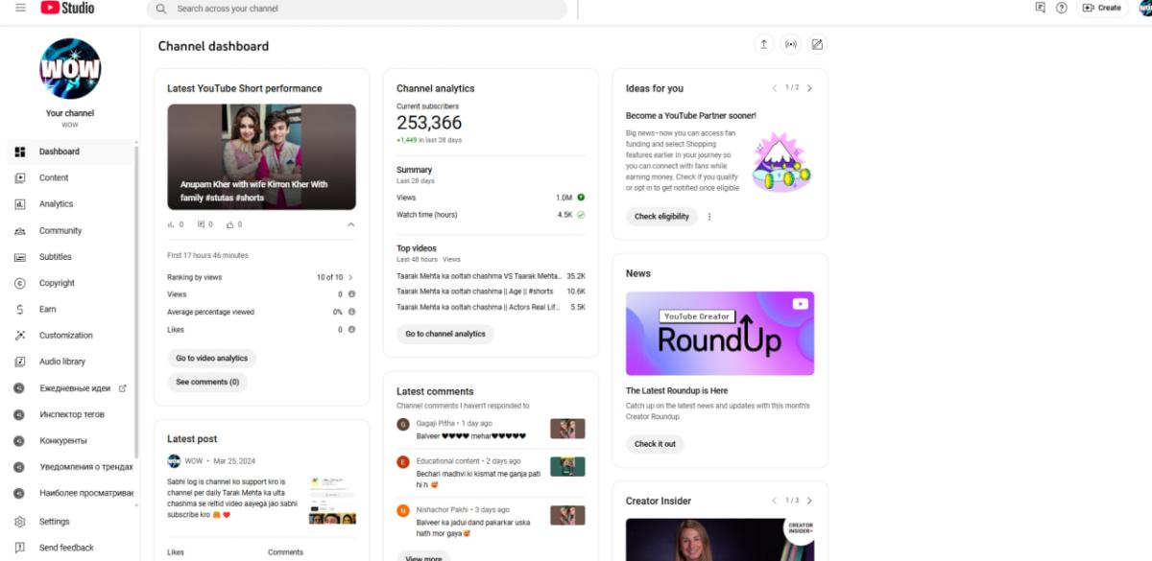
Task: Open the Creator Insider video thumbnail
Action: click(720, 539)
